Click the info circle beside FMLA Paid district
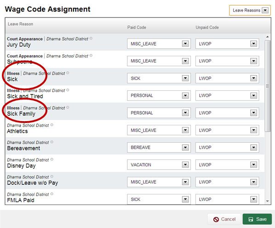The width and height of the screenshot is (275, 228). point(52,194)
